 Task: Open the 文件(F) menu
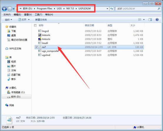pos(7,14)
